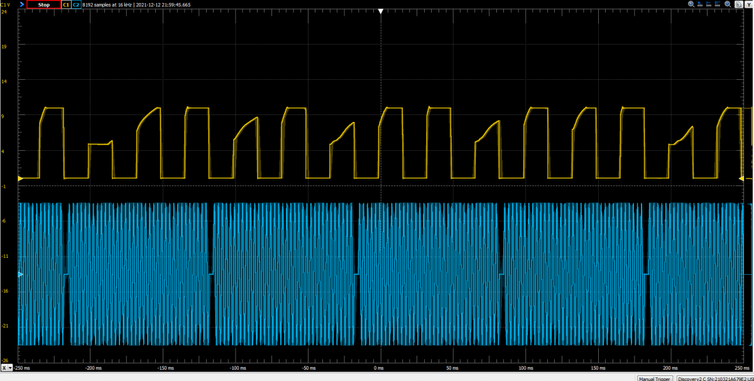Click the white trigger position marker
Image resolution: width=754 pixels, height=381 pixels.
pos(380,11)
